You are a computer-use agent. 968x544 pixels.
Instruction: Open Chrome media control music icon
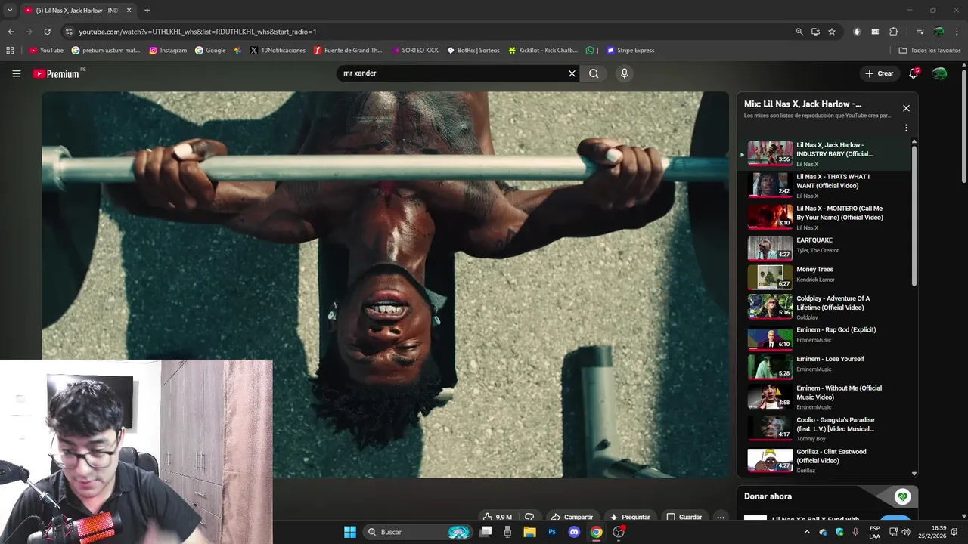tap(920, 32)
